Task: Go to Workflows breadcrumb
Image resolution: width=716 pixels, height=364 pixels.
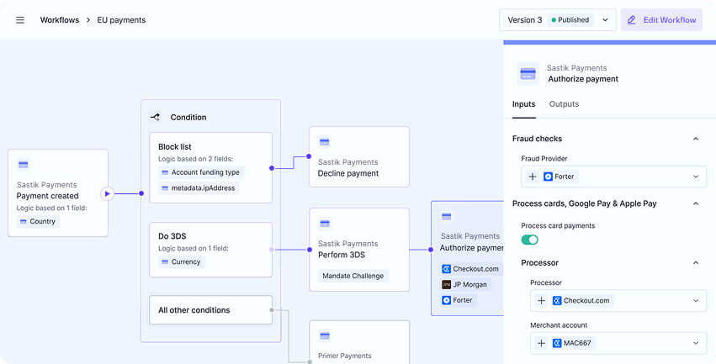Action: pyautogui.click(x=60, y=20)
